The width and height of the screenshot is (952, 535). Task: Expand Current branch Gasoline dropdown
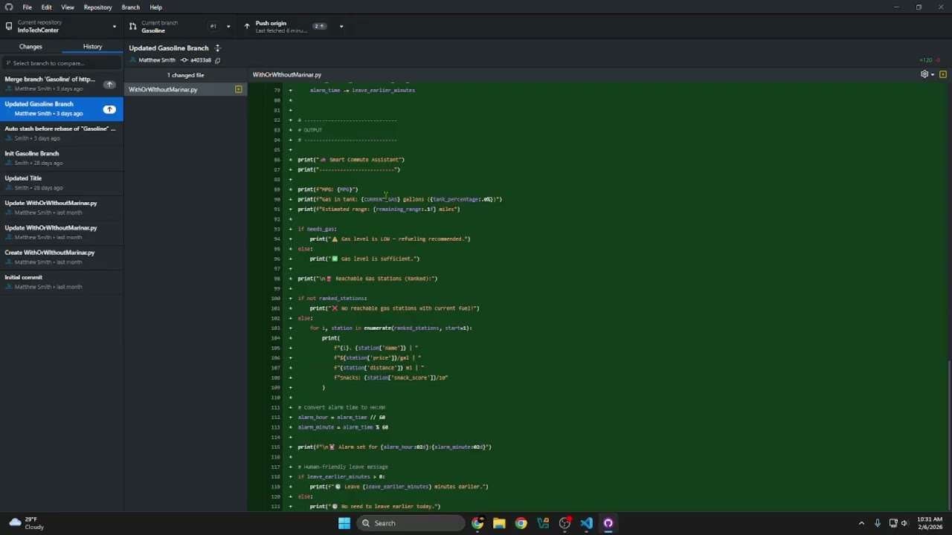point(180,26)
